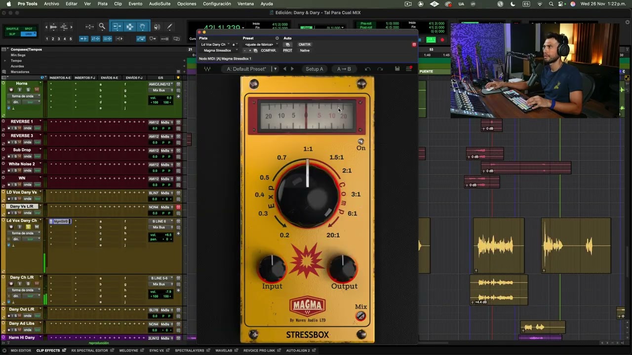Viewport: 632px width, 355px height.
Task: Redo change in Waves toolbar
Action: (x=380, y=69)
